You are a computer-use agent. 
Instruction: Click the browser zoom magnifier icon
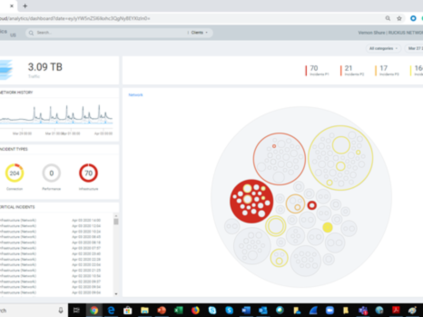coord(388,18)
